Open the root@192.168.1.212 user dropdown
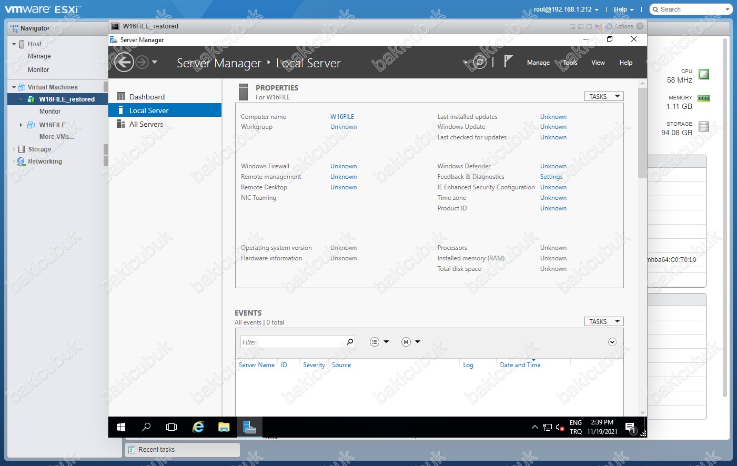This screenshot has width=737, height=466. tap(566, 9)
